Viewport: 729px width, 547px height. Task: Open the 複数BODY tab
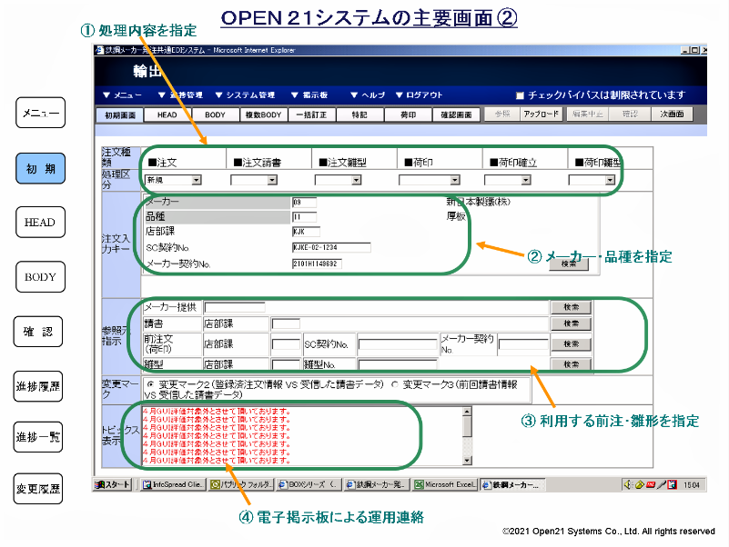[264, 114]
